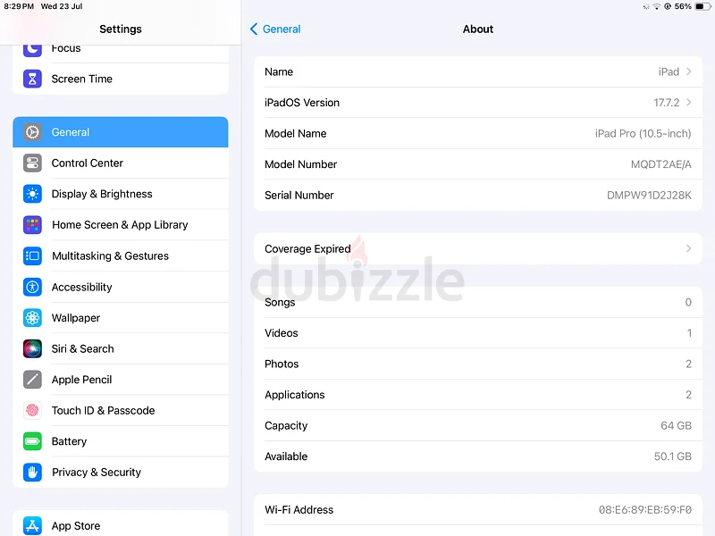Tap the Wi-Fi address 08:E6:89:EB:59:F0
Viewport: 715px width, 536px height.
tap(644, 510)
